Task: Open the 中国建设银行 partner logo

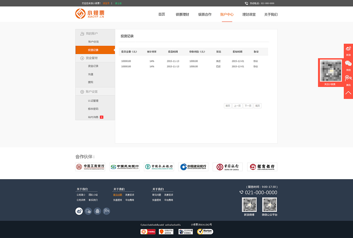Action: click(193, 167)
